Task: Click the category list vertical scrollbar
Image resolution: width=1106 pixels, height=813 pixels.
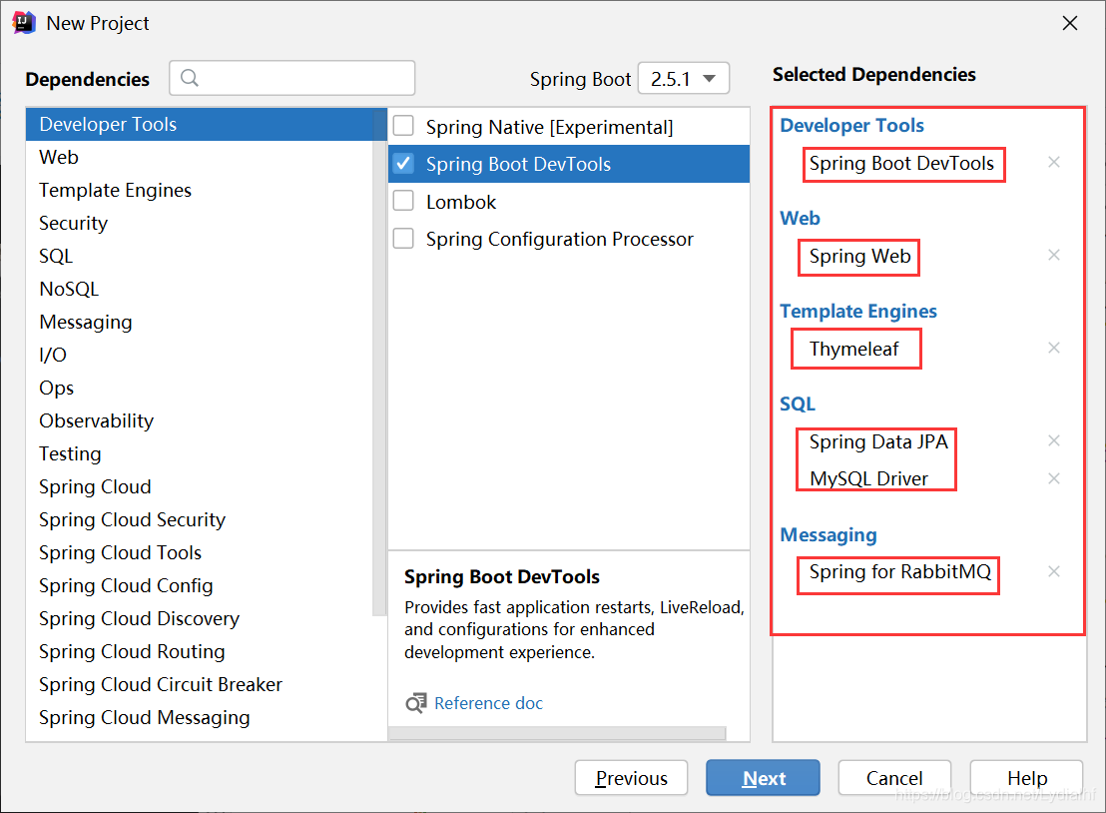Action: pyautogui.click(x=379, y=362)
